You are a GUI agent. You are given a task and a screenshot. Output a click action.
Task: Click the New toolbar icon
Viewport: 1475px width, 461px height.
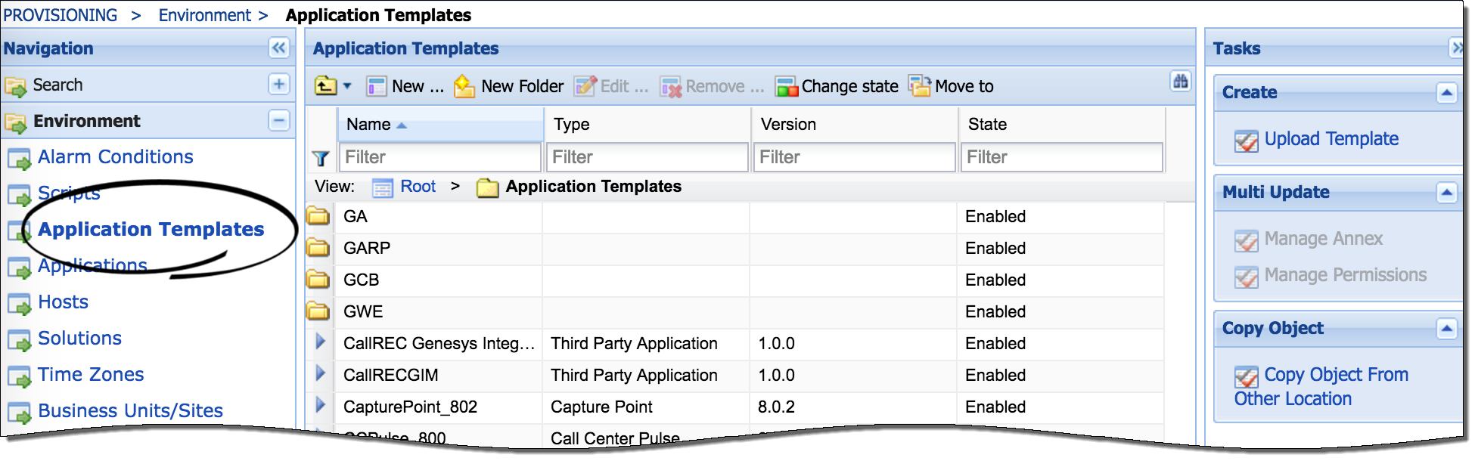pos(376,85)
